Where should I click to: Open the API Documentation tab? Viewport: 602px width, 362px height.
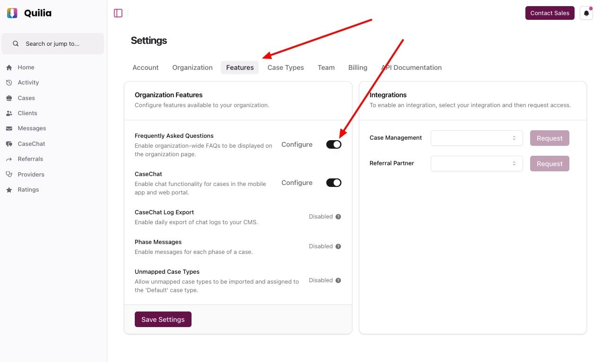pyautogui.click(x=411, y=67)
